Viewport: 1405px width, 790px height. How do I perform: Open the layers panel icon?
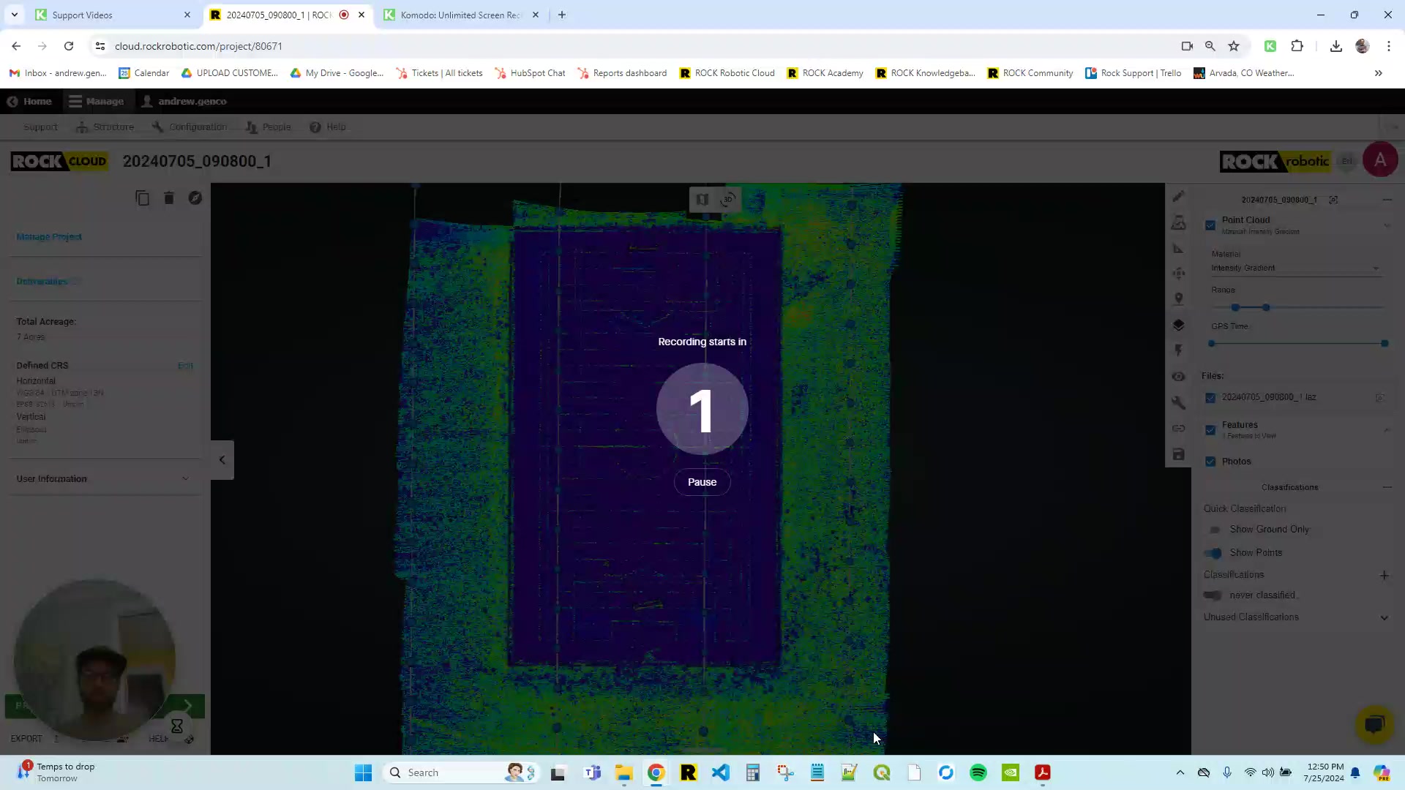[x=1178, y=325]
